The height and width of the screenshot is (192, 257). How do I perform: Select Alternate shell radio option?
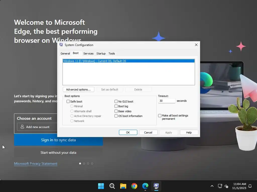coord(72,111)
